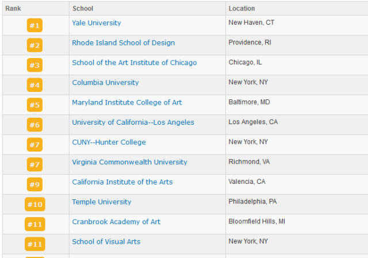Click the #2 rank badge
The width and height of the screenshot is (368, 258).
(x=34, y=45)
